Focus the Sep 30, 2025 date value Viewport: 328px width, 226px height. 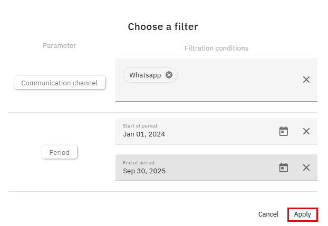coord(144,171)
